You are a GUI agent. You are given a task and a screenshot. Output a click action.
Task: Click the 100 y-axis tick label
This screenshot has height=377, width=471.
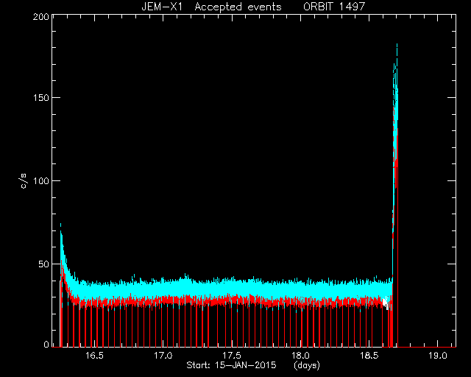[x=41, y=181]
